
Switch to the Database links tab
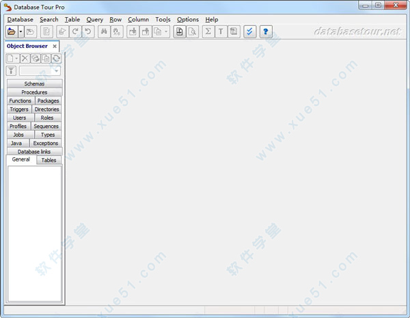(x=35, y=152)
